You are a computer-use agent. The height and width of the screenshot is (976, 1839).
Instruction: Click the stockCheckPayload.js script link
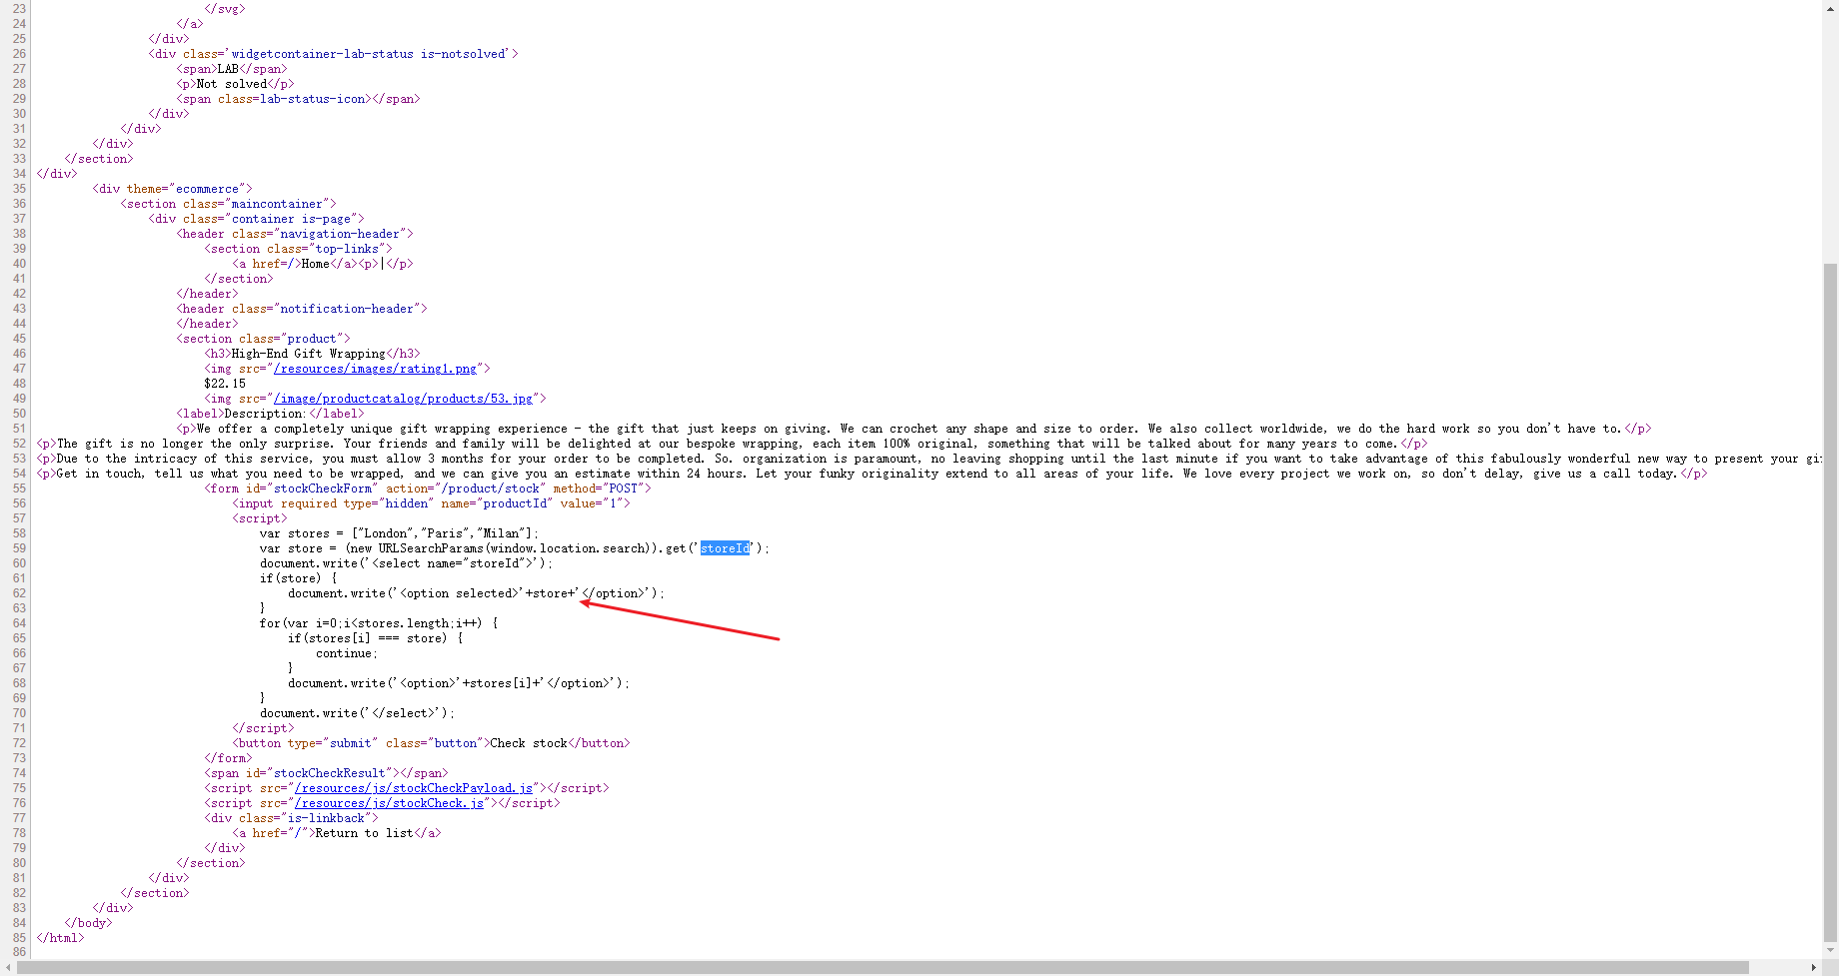coord(413,788)
